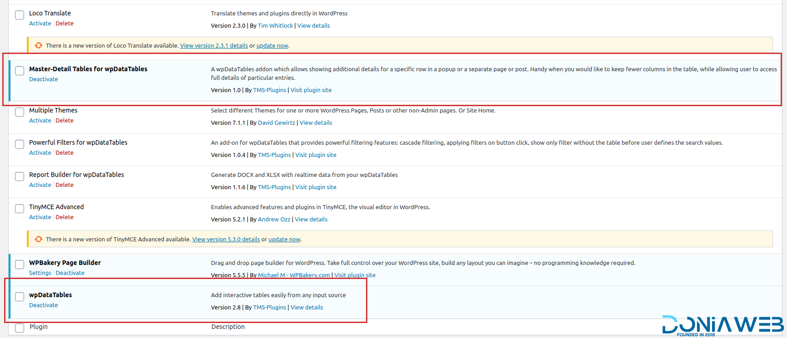The width and height of the screenshot is (787, 338).
Task: Open View version 5.3.0 details link
Action: pos(226,240)
